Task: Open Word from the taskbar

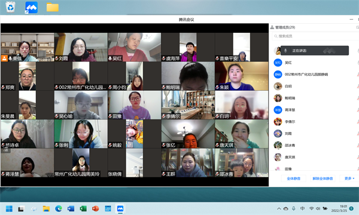Action: point(71,208)
